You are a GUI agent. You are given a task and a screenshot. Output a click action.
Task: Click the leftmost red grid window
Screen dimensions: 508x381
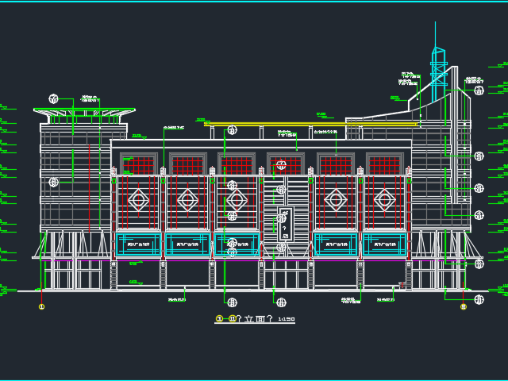pos(140,166)
